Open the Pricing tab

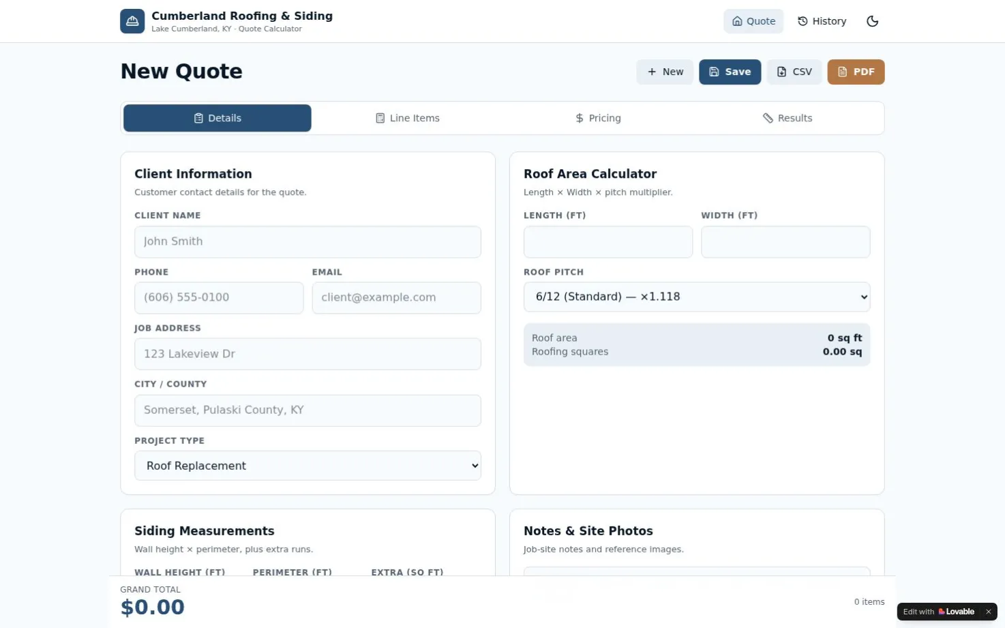click(598, 118)
